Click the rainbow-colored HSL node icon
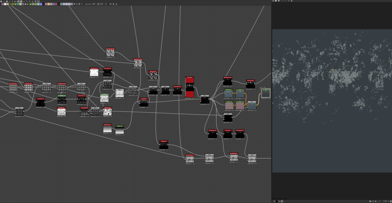Viewport: 392px width, 203px height. [x=41, y=4]
